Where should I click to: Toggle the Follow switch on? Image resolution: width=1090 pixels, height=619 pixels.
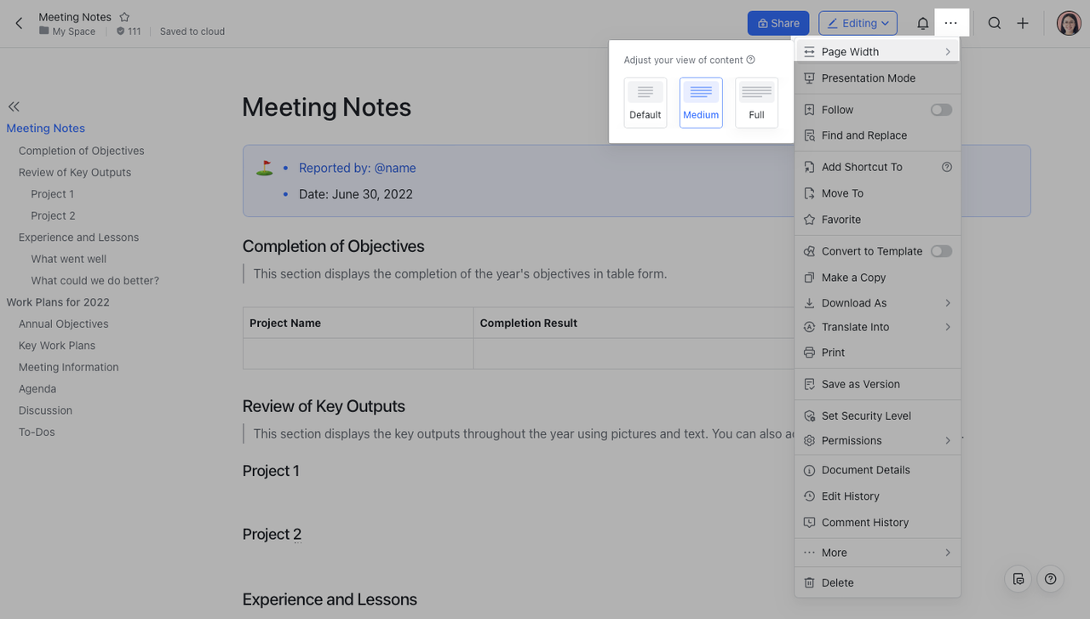tap(940, 110)
